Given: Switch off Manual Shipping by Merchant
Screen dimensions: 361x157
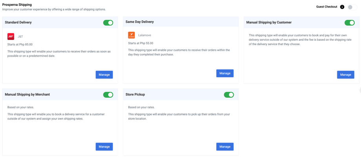Looking at the screenshot, I should pyautogui.click(x=108, y=95).
